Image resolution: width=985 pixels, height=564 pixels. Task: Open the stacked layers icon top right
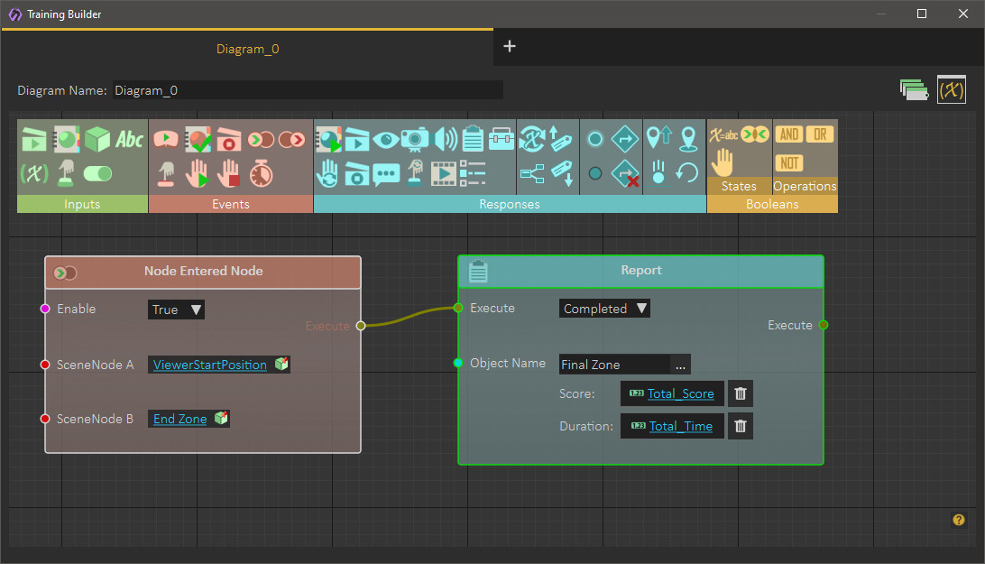914,90
